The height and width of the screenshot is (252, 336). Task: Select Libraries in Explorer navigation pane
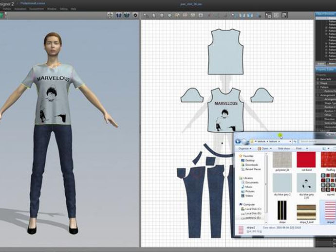click(x=246, y=178)
